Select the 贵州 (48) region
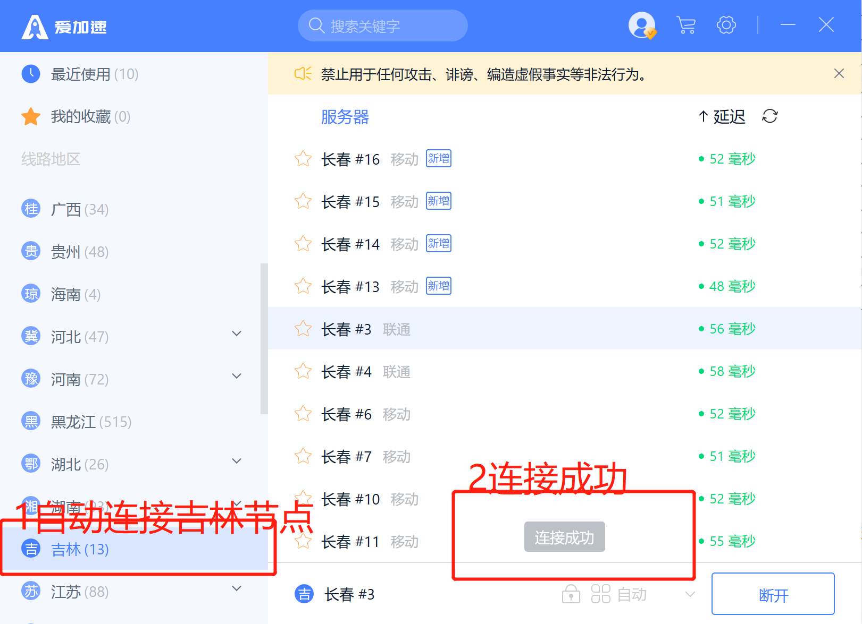Screen dimensions: 862x624 [130, 252]
